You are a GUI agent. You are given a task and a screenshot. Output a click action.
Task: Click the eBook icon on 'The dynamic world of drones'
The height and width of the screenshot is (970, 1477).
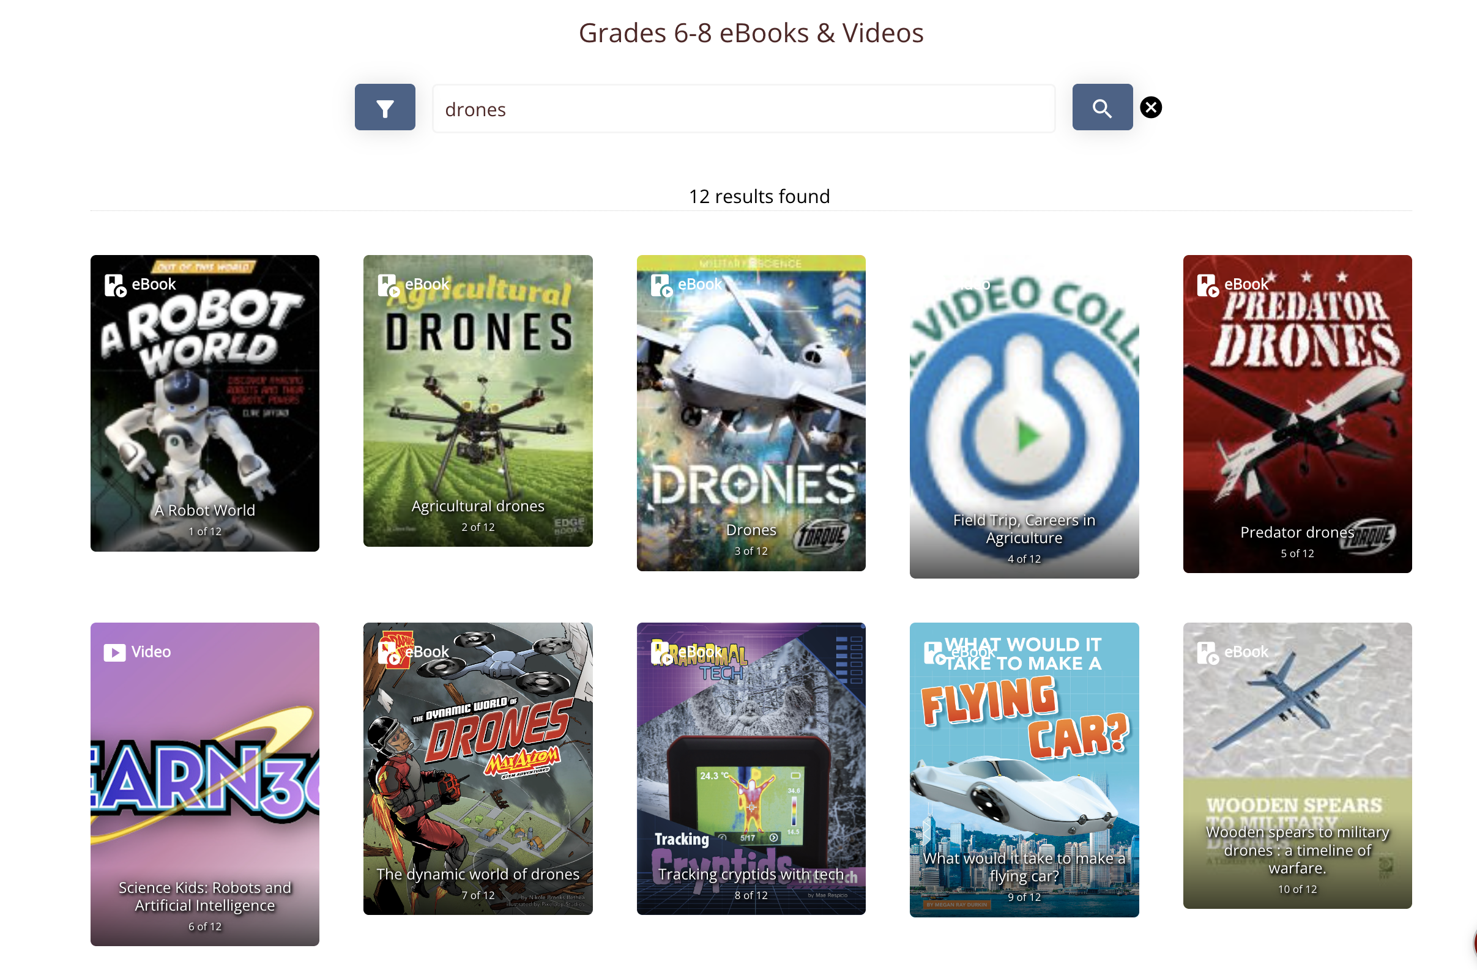coord(389,653)
